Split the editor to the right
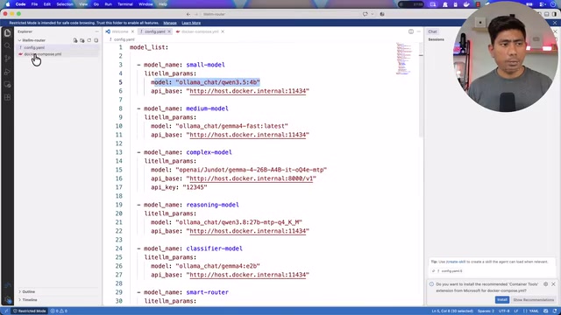 (411, 31)
